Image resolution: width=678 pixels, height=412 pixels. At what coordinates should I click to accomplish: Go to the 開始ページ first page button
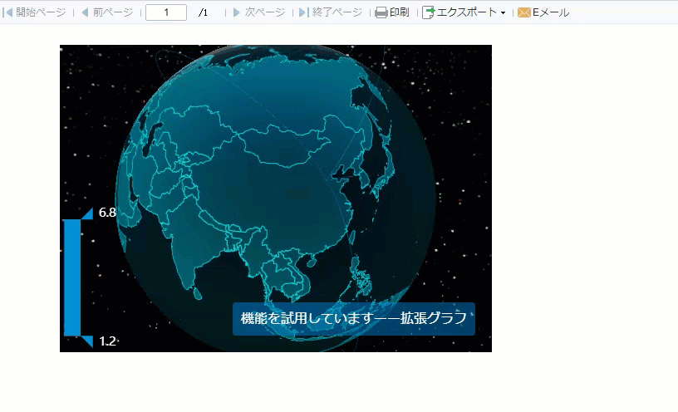coord(35,12)
